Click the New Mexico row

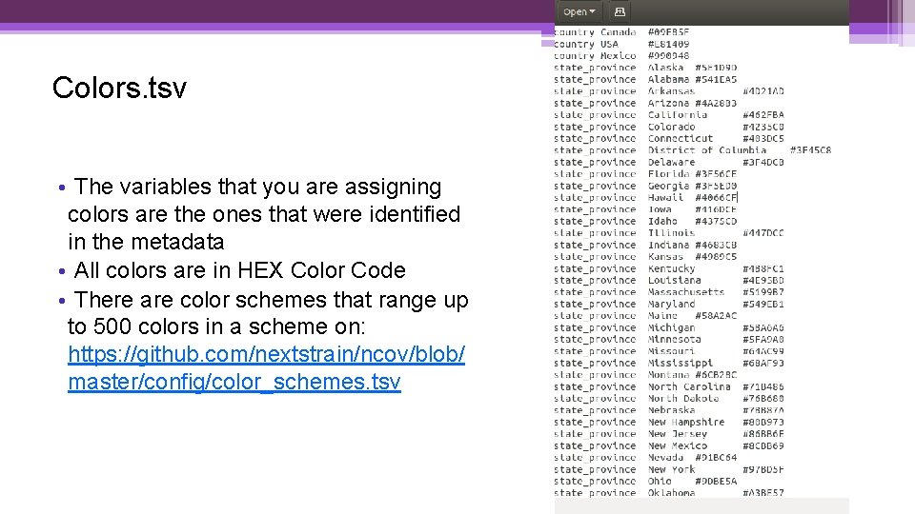(669, 445)
